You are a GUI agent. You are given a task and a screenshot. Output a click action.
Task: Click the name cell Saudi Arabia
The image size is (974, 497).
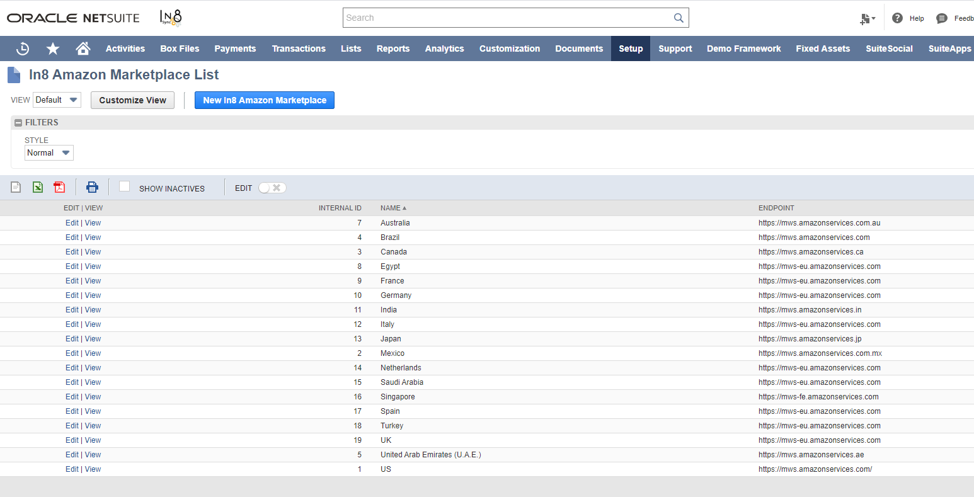[402, 382]
